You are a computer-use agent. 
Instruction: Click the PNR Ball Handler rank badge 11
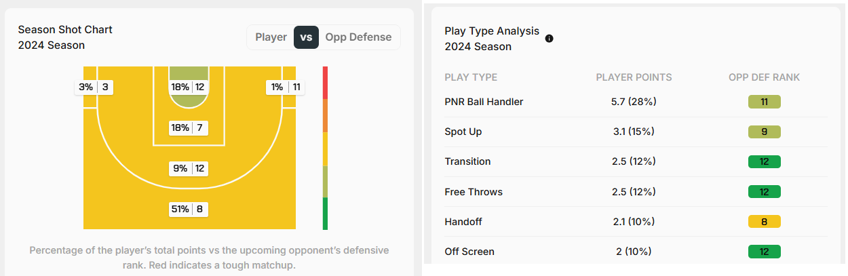click(765, 102)
